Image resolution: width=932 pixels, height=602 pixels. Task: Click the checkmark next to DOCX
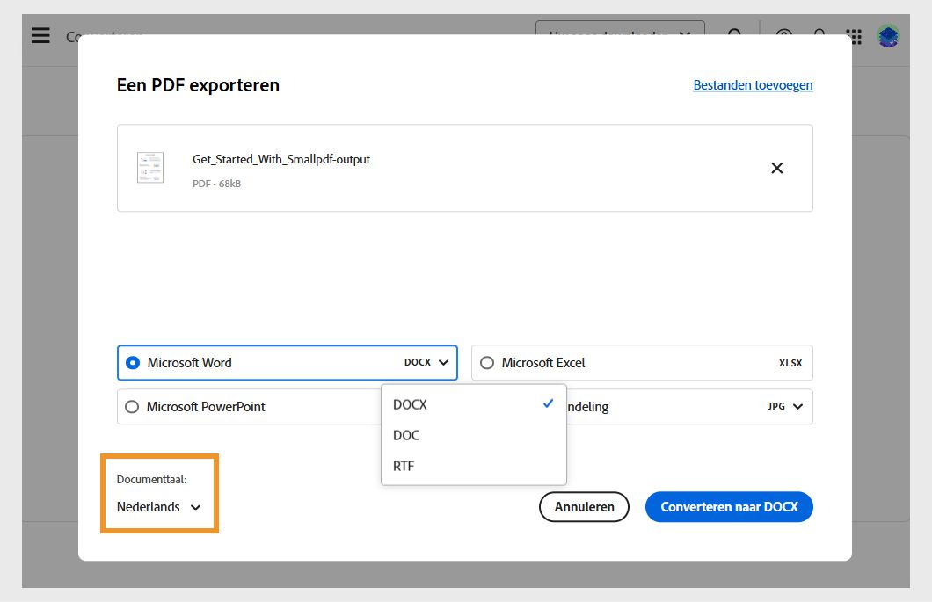(549, 403)
